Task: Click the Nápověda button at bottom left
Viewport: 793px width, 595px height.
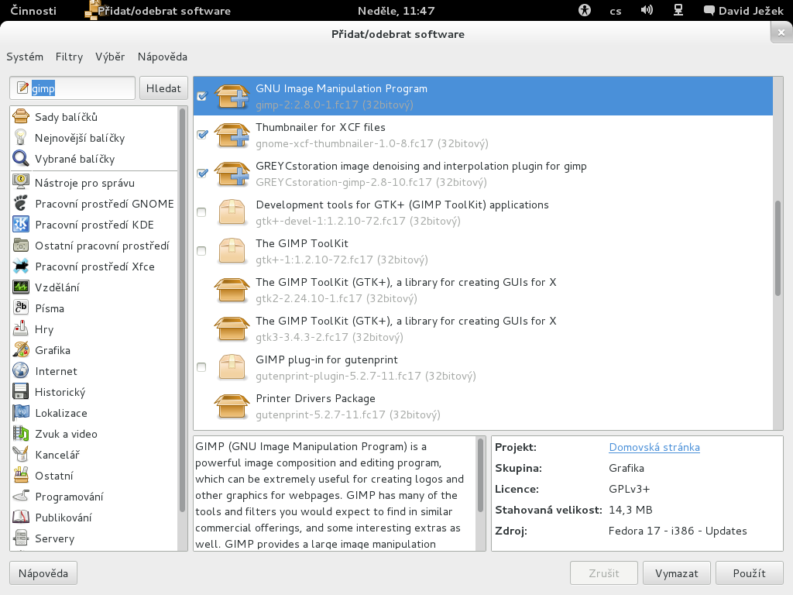Action: coord(43,573)
